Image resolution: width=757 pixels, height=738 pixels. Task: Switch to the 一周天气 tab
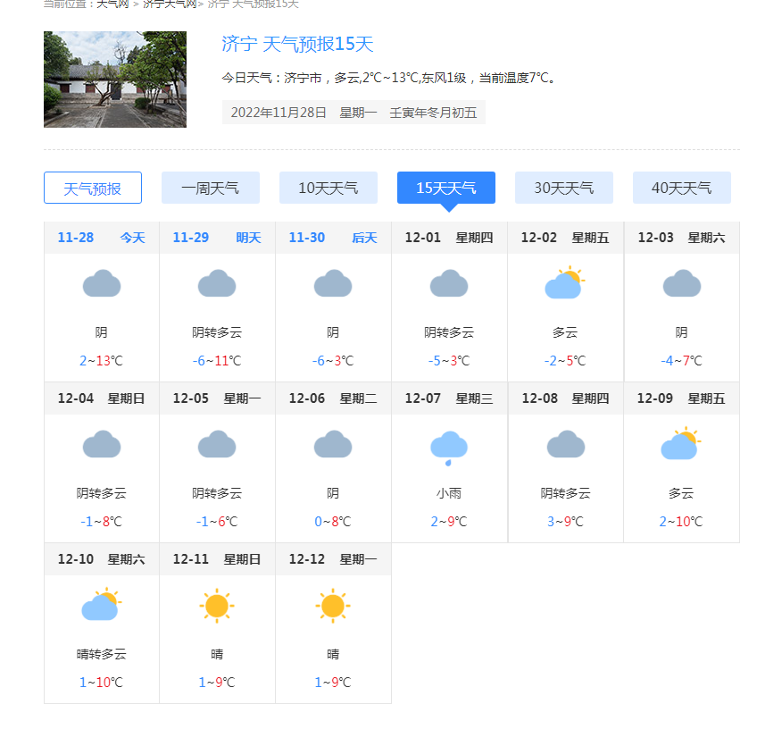(211, 188)
